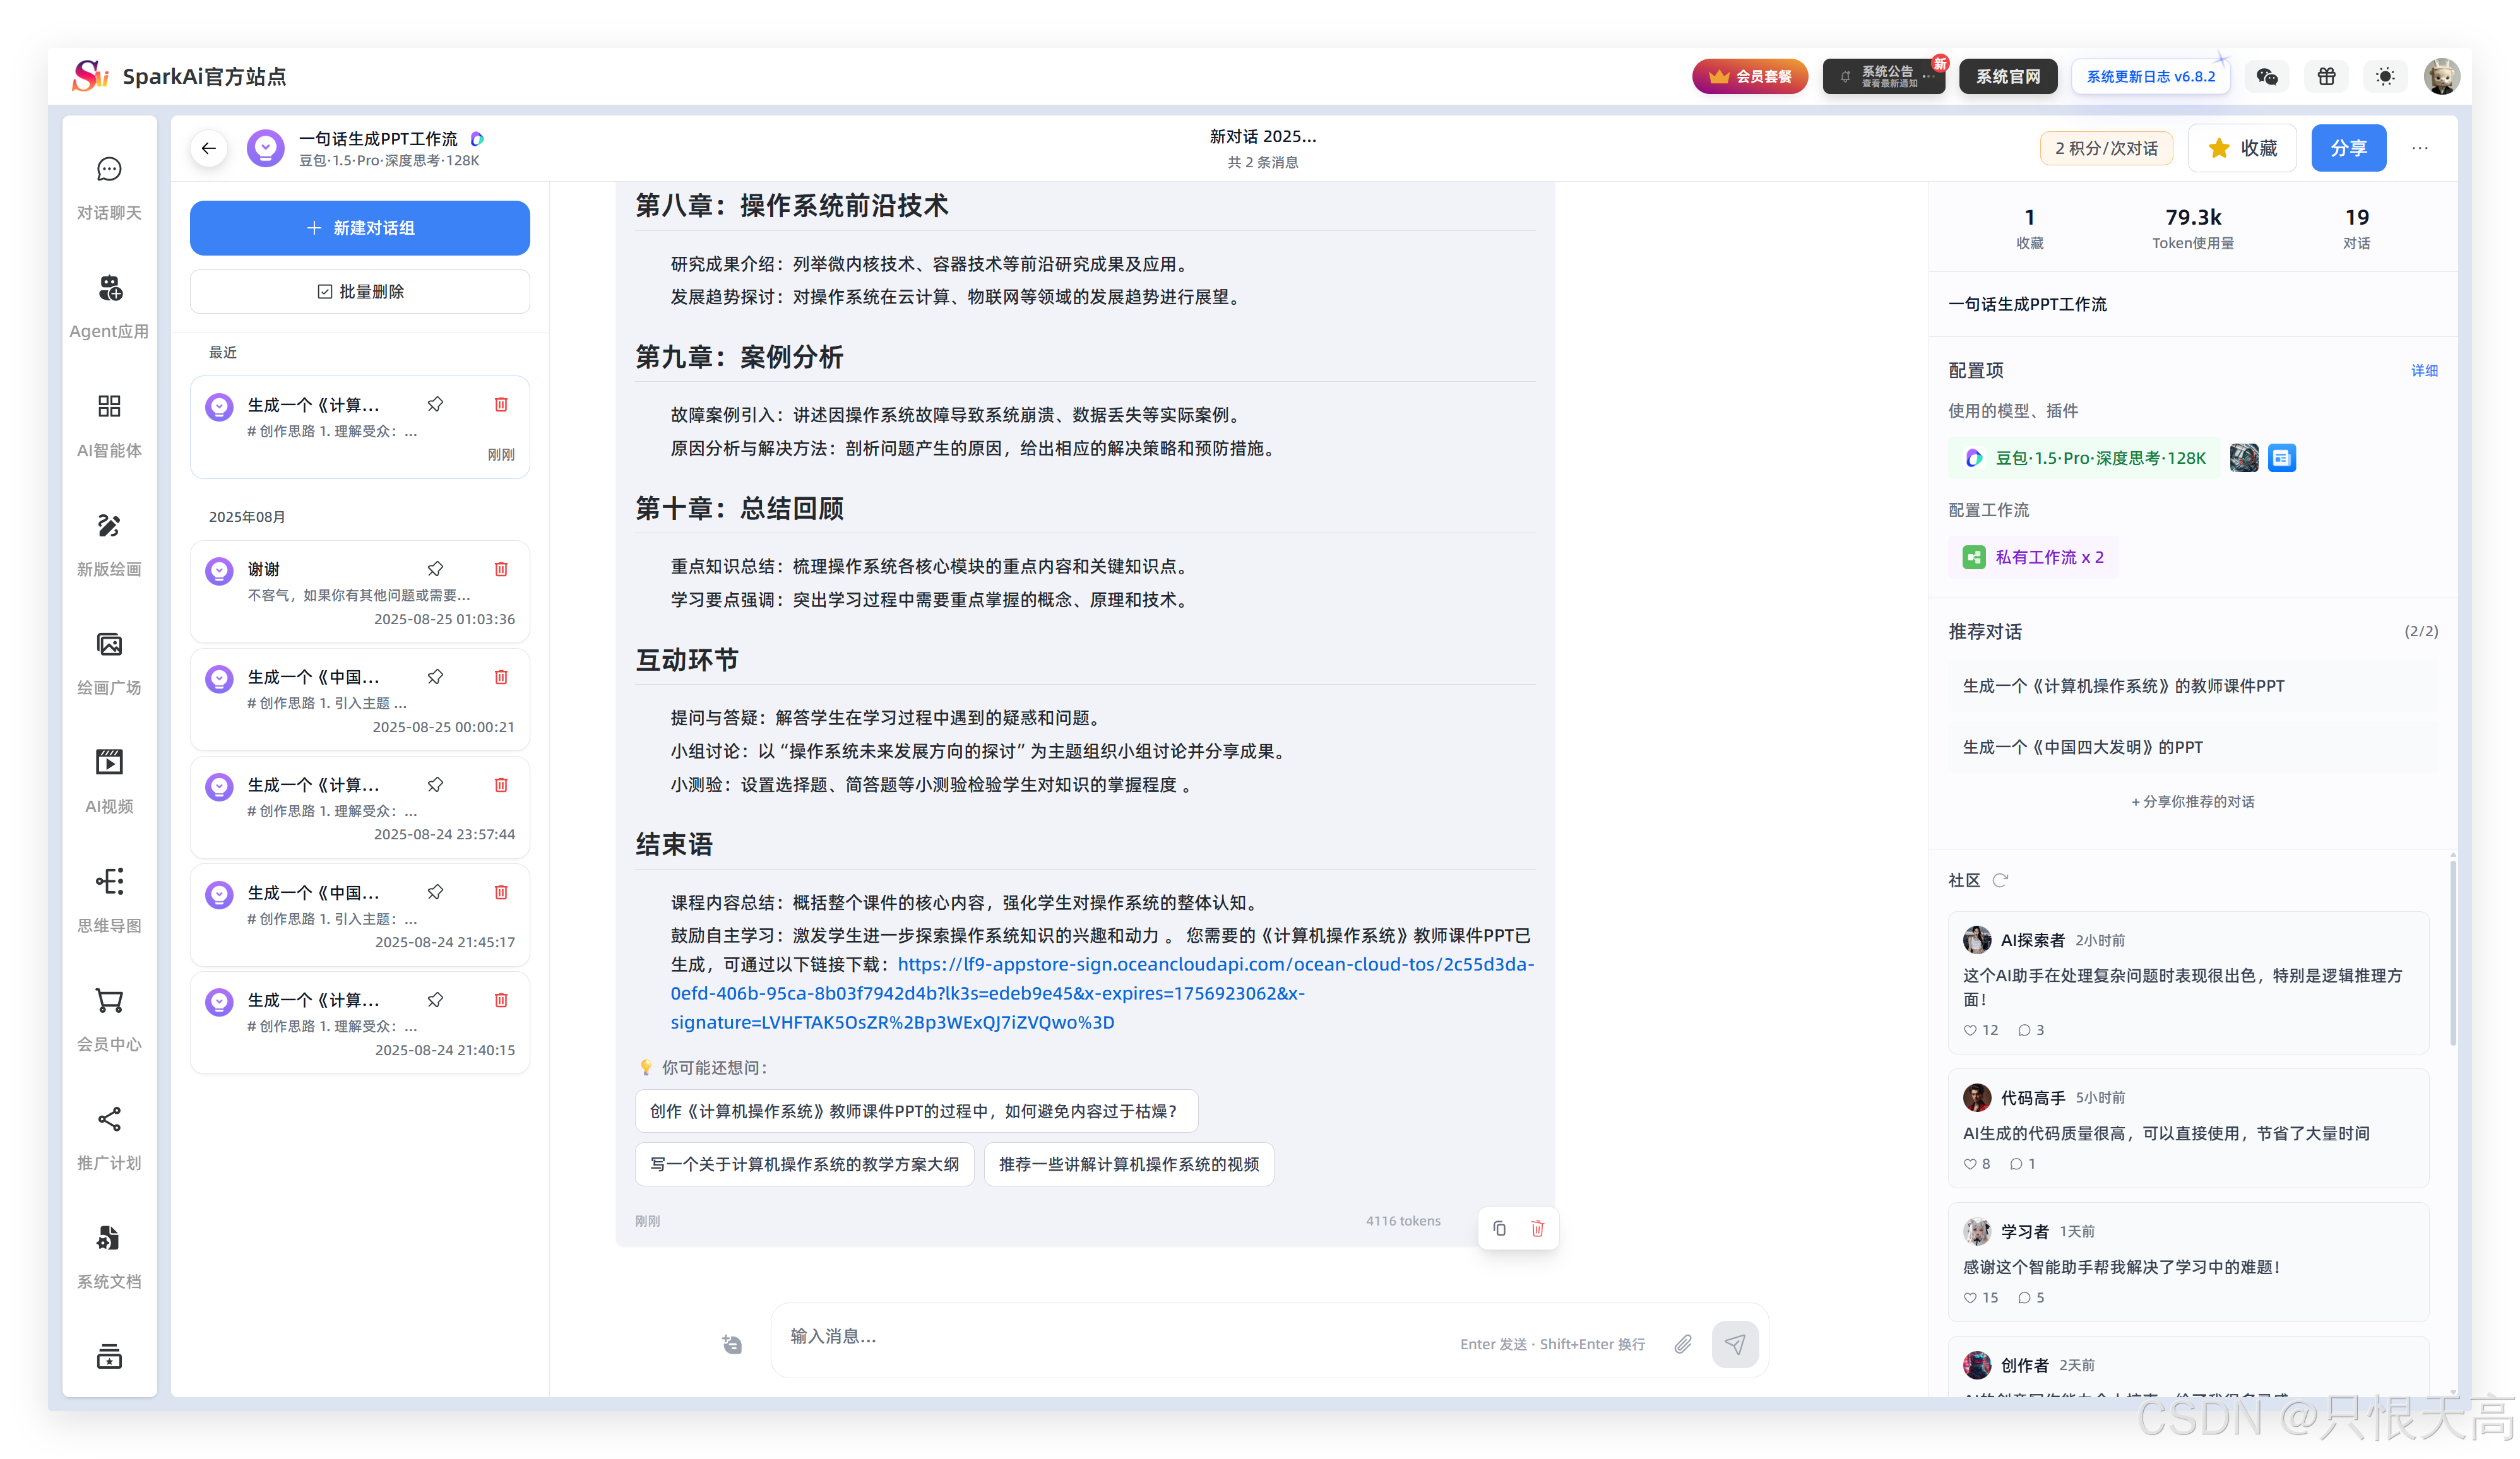
Task: Click the send message paper plane
Action: point(1735,1344)
